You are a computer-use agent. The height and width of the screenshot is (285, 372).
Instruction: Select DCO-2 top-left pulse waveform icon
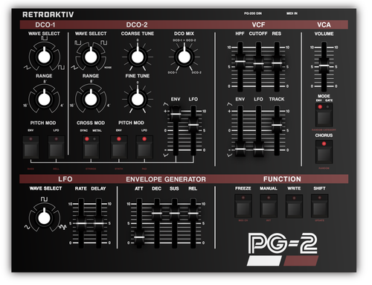(x=77, y=42)
